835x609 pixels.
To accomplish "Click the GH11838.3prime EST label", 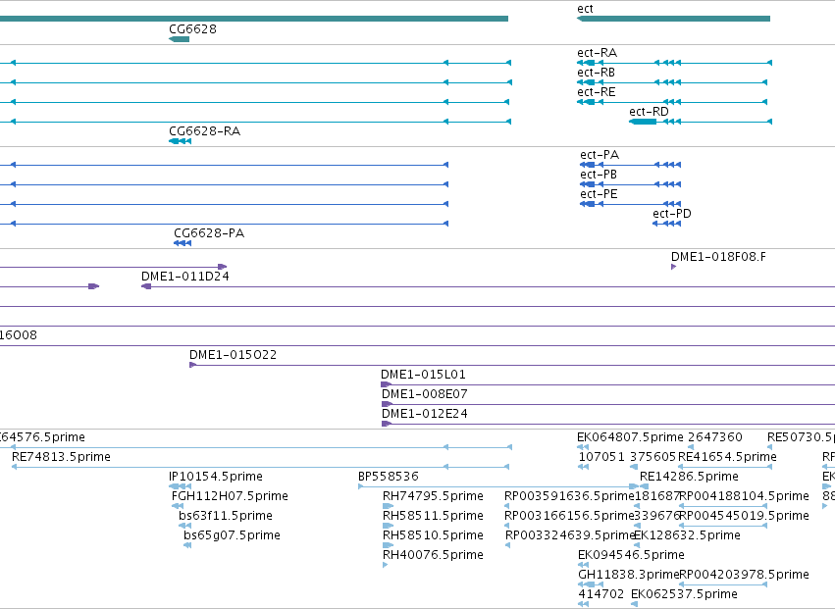I will (628, 575).
